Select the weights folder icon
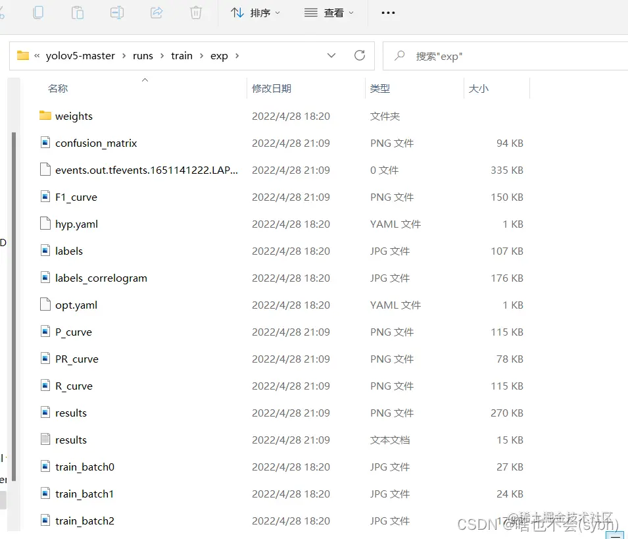Viewport: 628px width, 539px height. [x=45, y=115]
